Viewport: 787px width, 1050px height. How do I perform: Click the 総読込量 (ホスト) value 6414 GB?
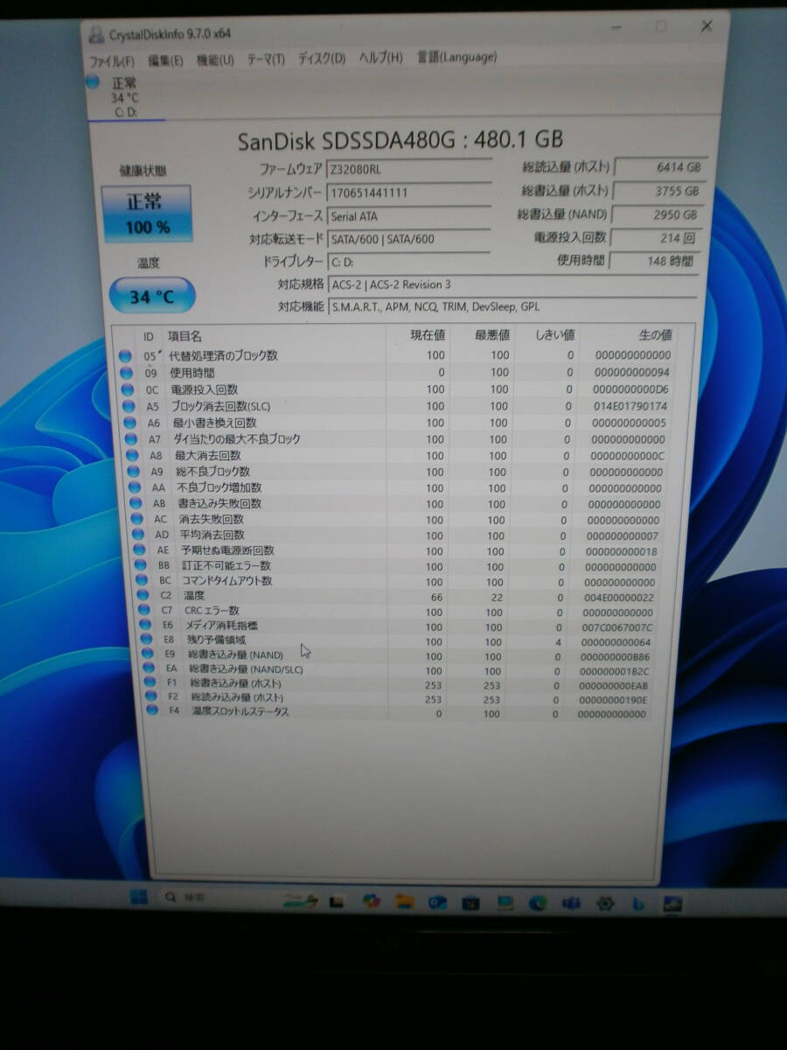point(659,167)
